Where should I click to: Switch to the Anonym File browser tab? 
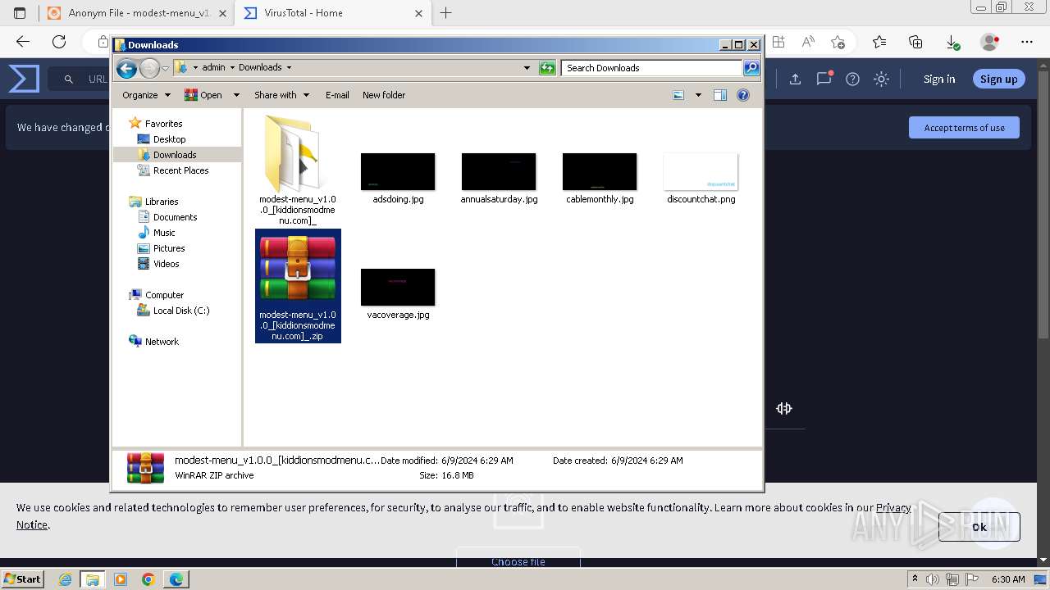click(136, 13)
